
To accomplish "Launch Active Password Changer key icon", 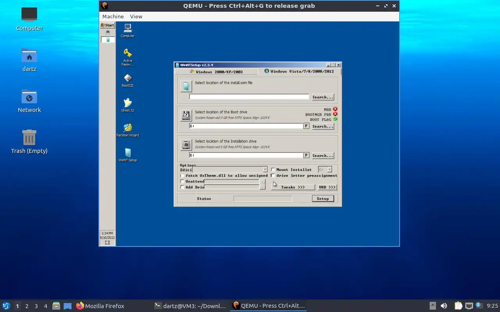I will click(127, 53).
